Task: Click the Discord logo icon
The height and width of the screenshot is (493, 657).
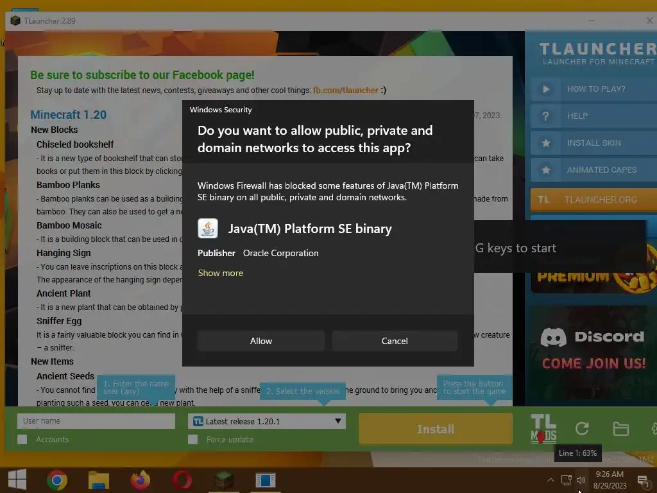Action: tap(553, 337)
